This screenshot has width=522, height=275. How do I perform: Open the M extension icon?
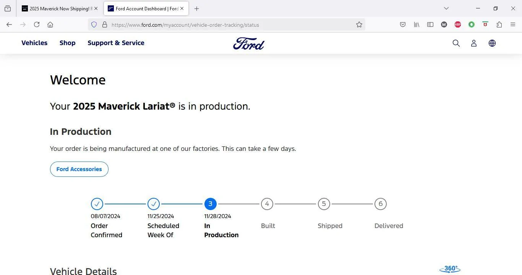coord(444,24)
